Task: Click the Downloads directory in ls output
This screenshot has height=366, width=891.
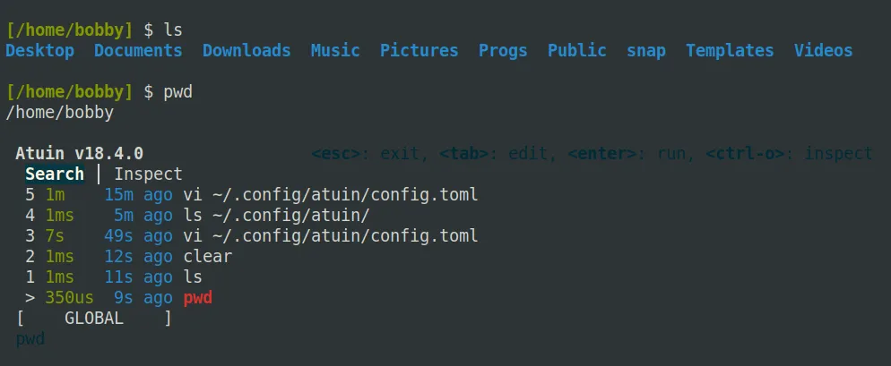Action: pos(247,50)
